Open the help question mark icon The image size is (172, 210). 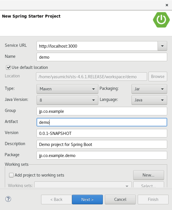pyautogui.click(x=8, y=199)
